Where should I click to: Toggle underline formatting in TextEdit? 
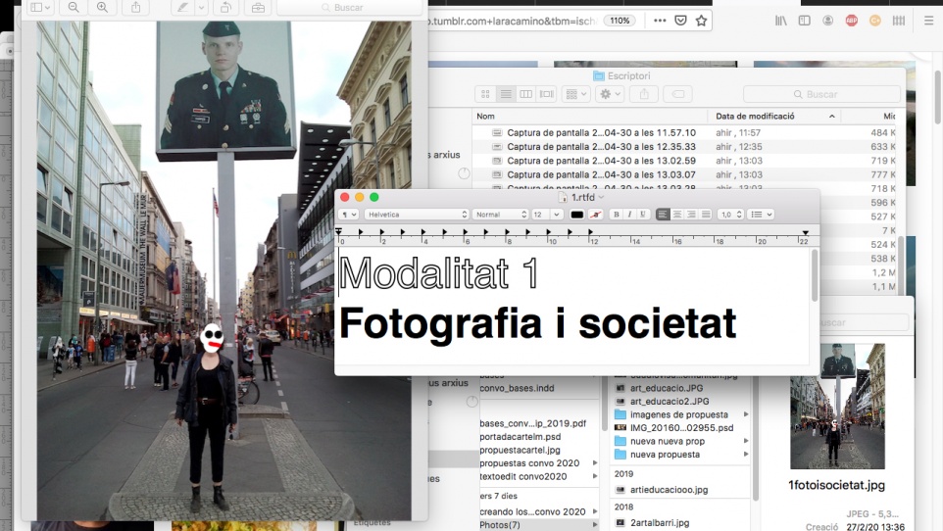[x=641, y=215]
